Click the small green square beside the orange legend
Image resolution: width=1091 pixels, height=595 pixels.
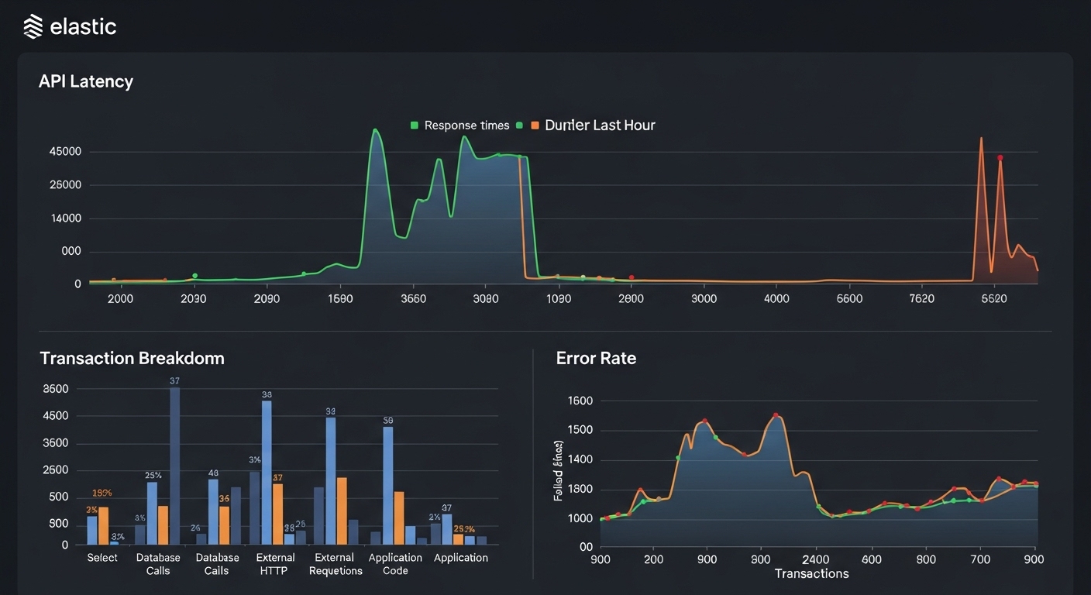[x=519, y=125]
